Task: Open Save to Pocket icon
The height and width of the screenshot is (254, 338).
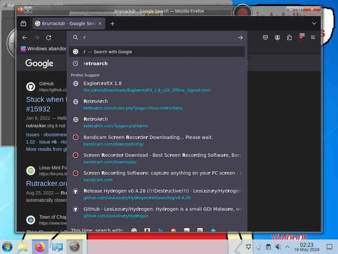Action: pyautogui.click(x=265, y=38)
